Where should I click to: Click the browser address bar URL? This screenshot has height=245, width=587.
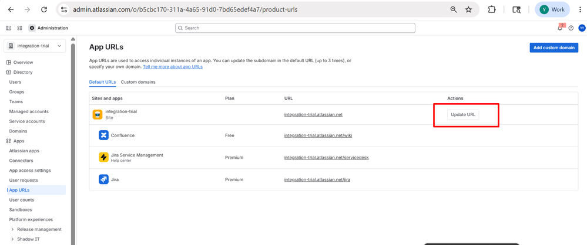185,10
